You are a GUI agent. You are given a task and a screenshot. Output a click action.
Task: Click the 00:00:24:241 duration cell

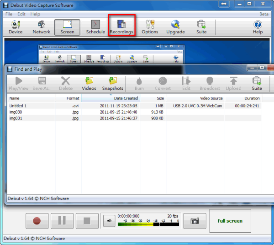tap(247, 106)
